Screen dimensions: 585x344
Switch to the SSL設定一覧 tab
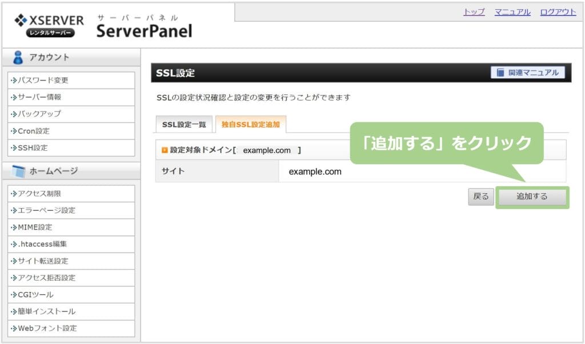click(x=184, y=124)
